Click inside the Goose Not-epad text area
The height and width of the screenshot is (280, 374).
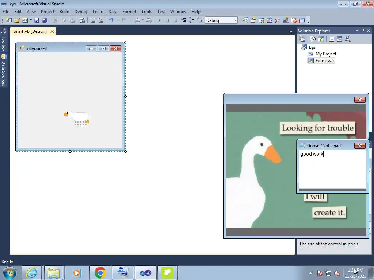pyautogui.click(x=332, y=170)
